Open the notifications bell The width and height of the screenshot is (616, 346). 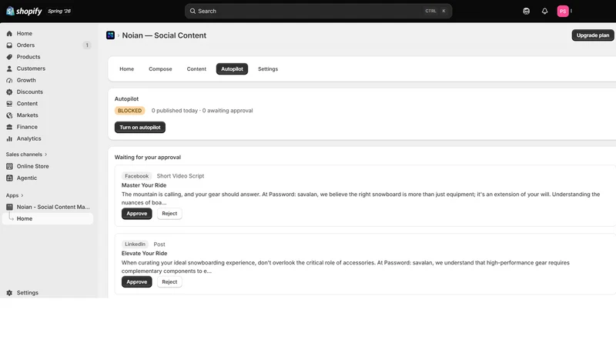[544, 11]
